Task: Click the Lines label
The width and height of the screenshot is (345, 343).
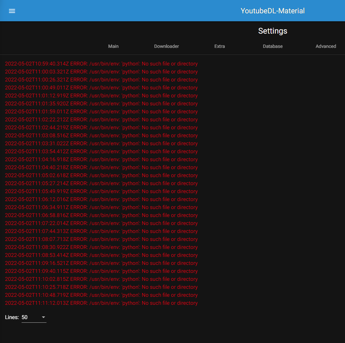Action: [12, 317]
